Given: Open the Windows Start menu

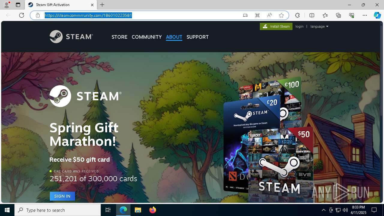Looking at the screenshot, I should tap(7, 210).
